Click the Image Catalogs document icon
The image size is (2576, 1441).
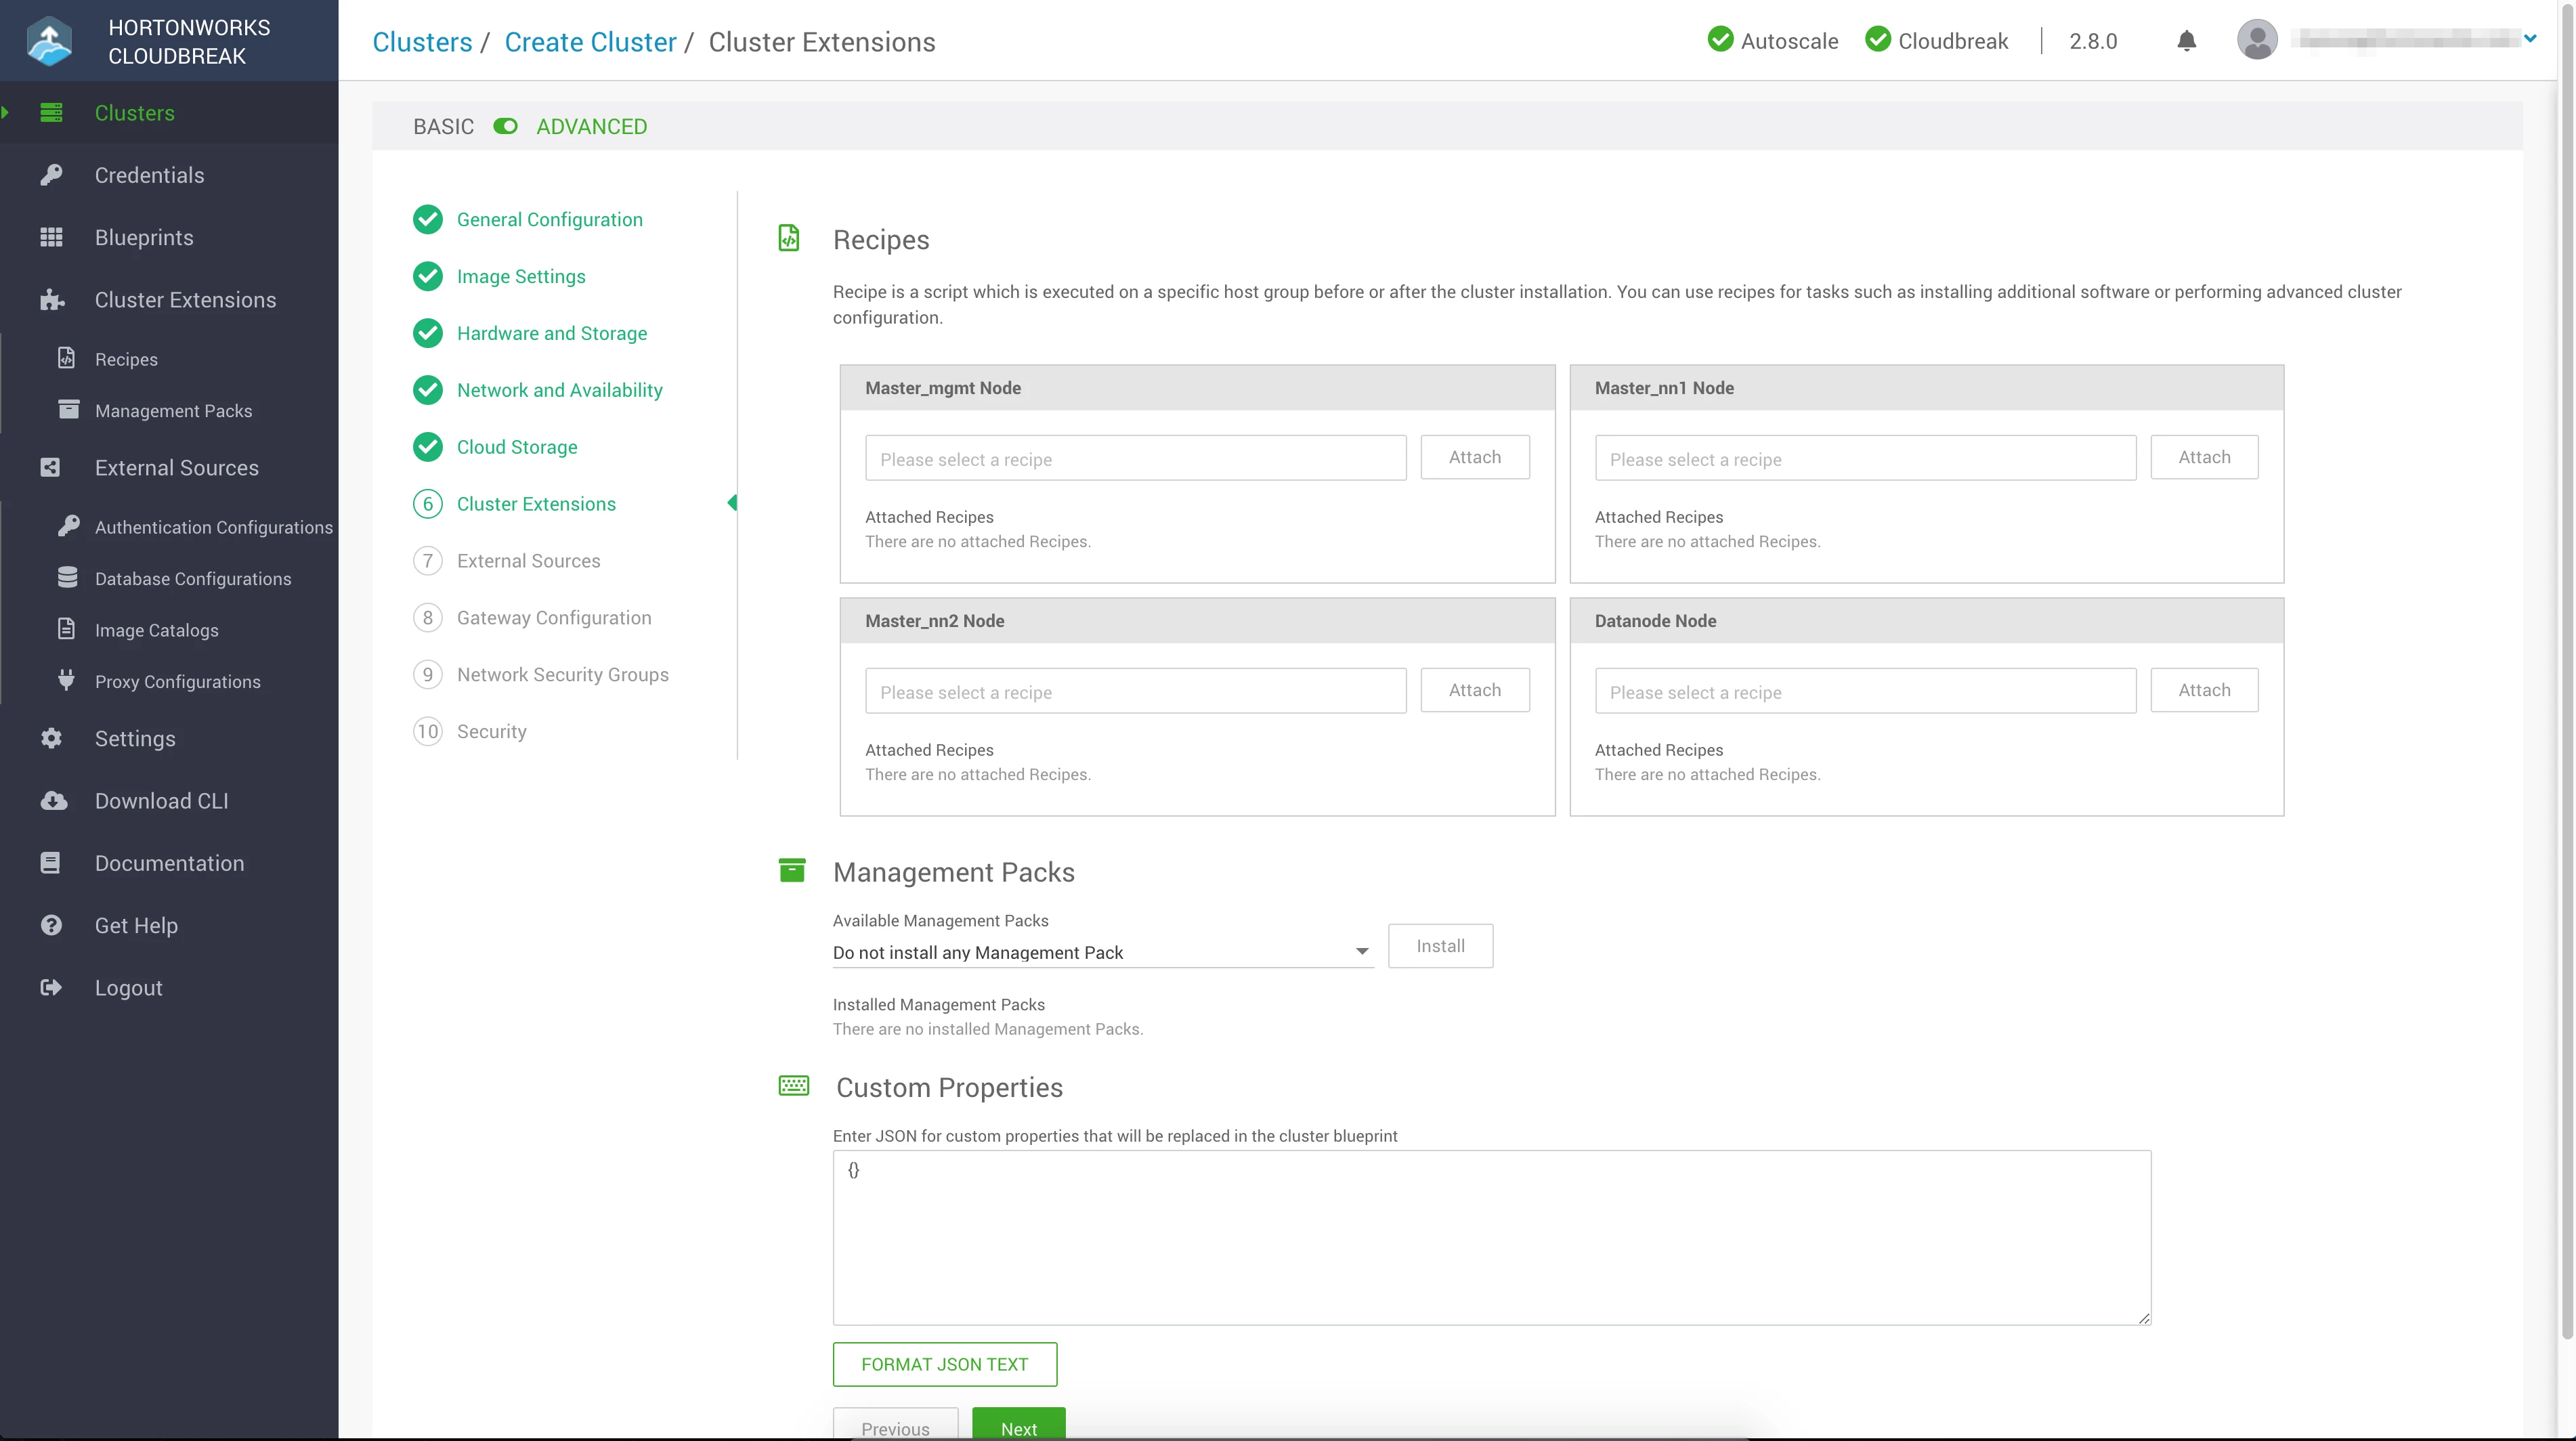click(66, 629)
